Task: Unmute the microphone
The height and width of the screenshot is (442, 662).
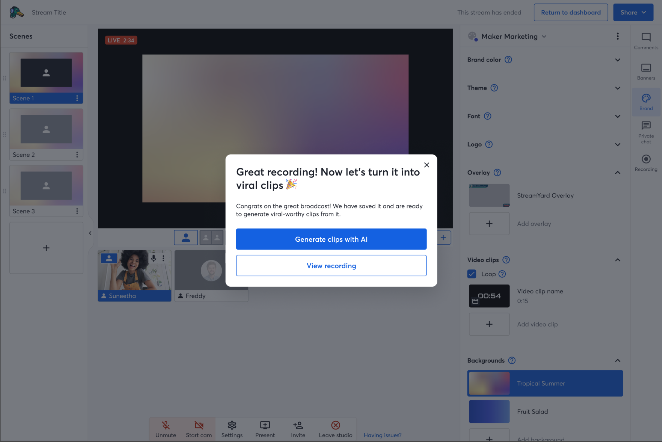Action: click(166, 429)
